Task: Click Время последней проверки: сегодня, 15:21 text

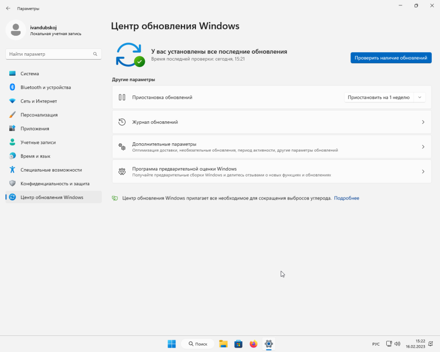Action: click(x=198, y=59)
